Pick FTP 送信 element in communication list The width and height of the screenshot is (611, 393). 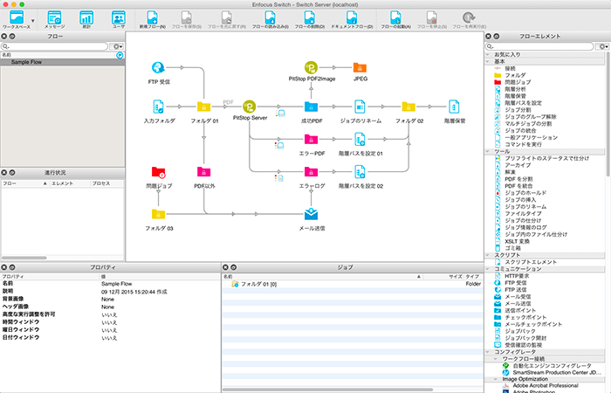(515, 290)
